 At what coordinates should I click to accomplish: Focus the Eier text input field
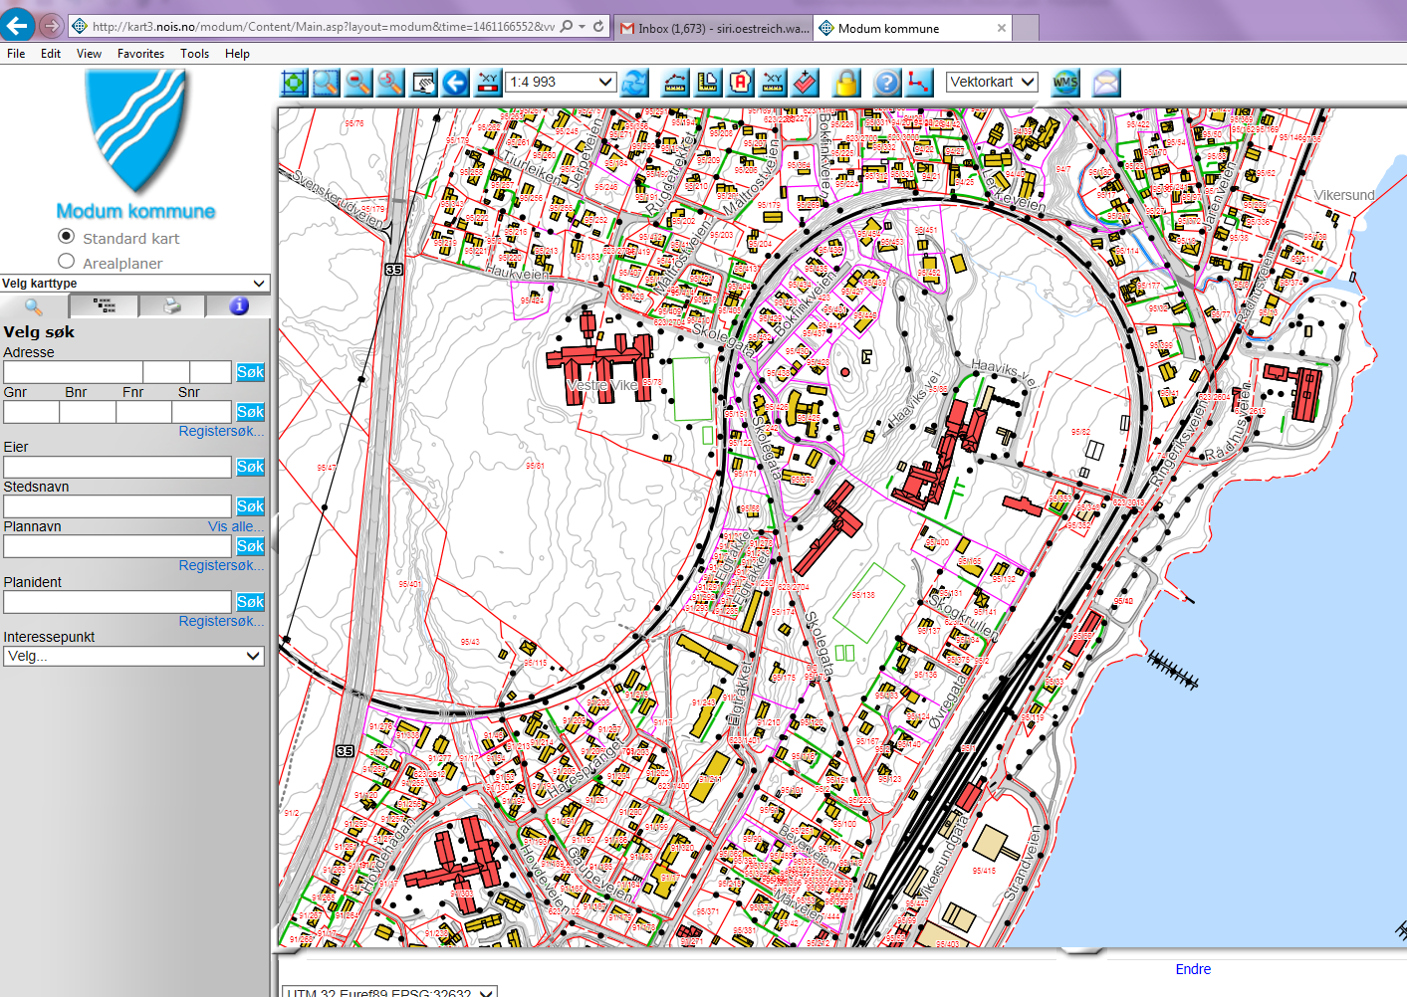pyautogui.click(x=117, y=467)
